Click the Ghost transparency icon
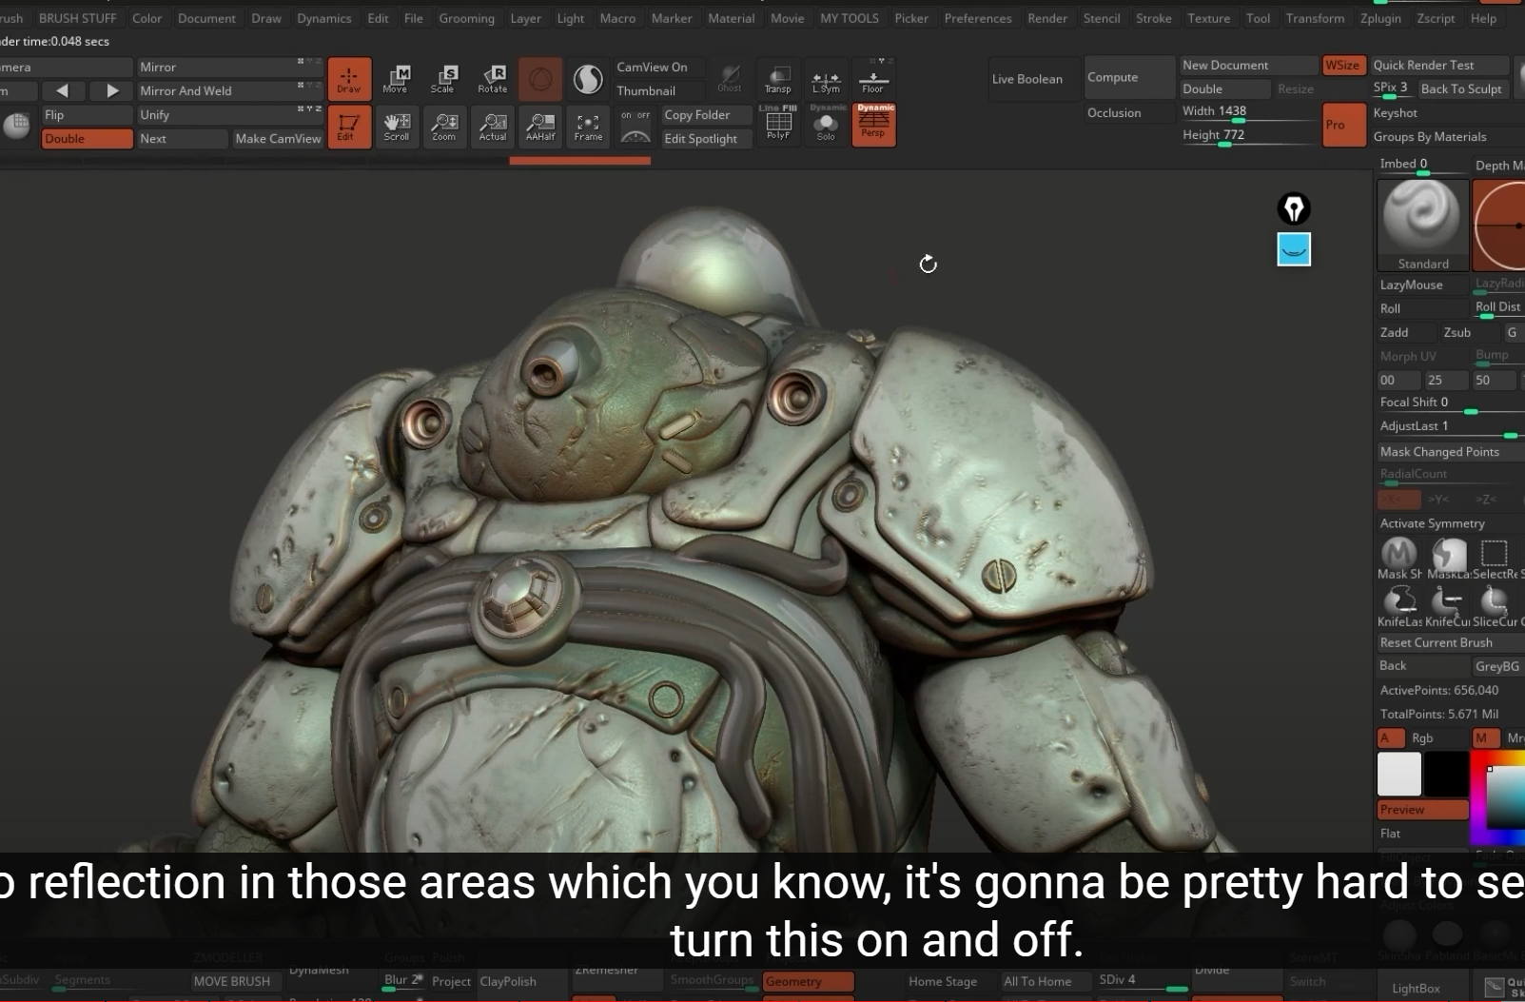 tap(730, 78)
